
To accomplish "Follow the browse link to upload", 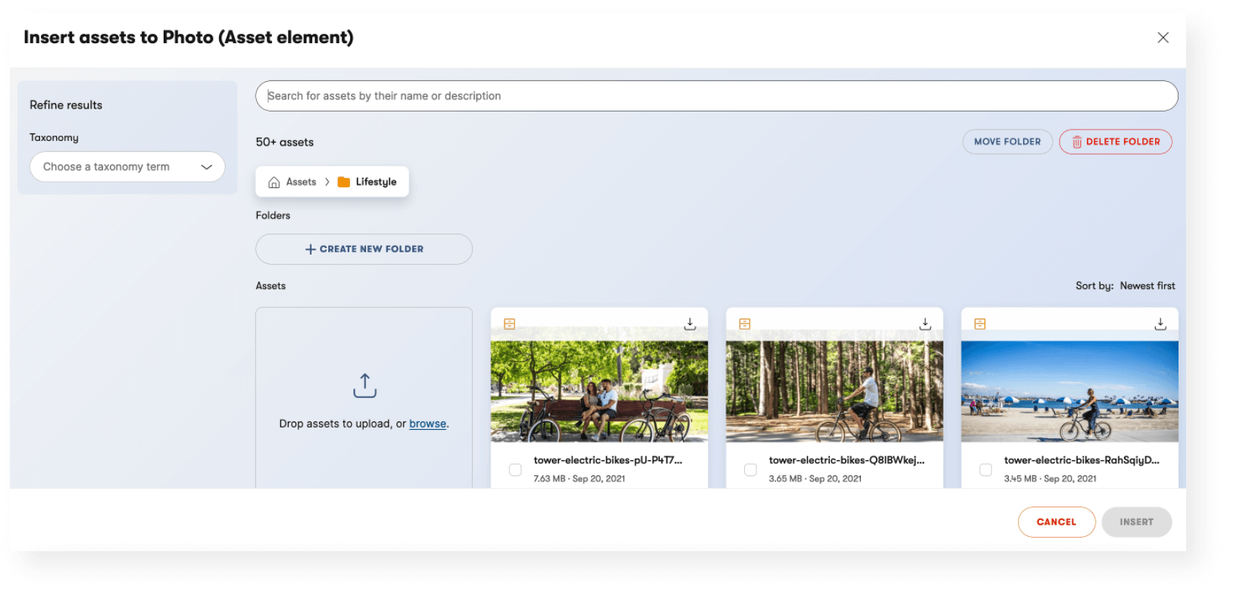I will (427, 424).
